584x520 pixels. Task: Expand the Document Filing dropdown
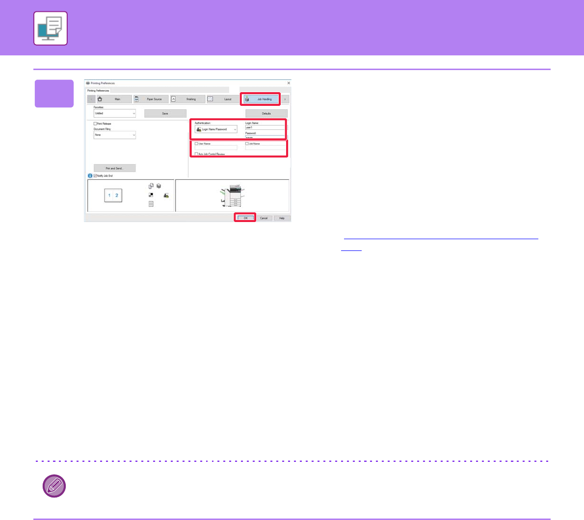tap(115, 135)
